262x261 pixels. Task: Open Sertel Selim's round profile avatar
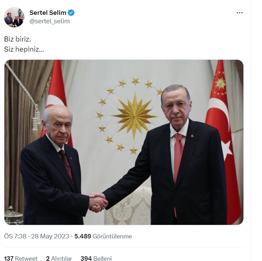click(x=14, y=17)
